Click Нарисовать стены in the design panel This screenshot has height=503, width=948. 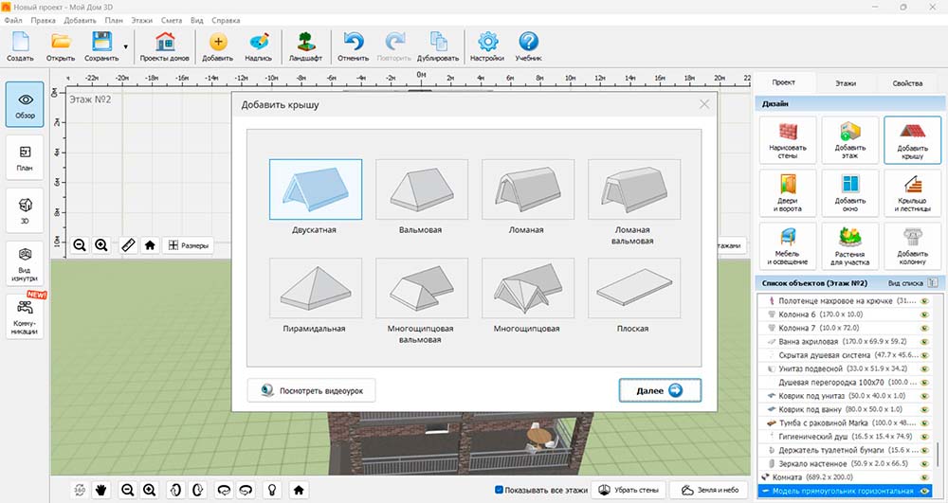[785, 140]
